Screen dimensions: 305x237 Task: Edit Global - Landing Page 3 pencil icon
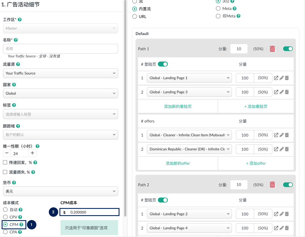tap(281, 92)
